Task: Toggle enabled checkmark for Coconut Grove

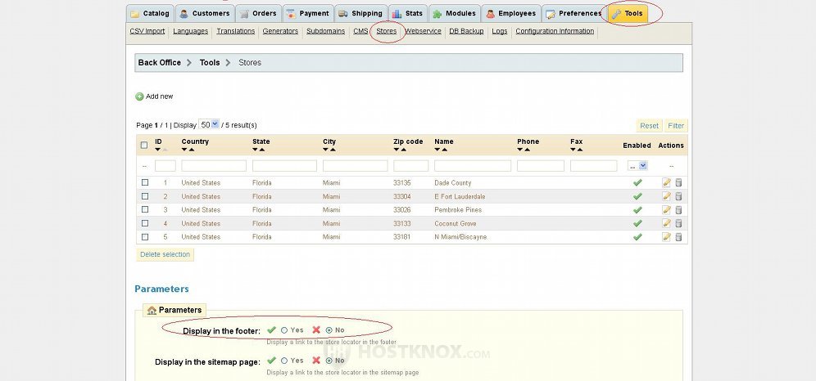Action: pos(637,223)
